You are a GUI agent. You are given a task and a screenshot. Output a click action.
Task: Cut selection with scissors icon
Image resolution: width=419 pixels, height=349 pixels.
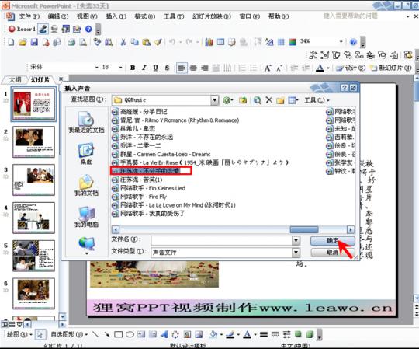(123, 42)
